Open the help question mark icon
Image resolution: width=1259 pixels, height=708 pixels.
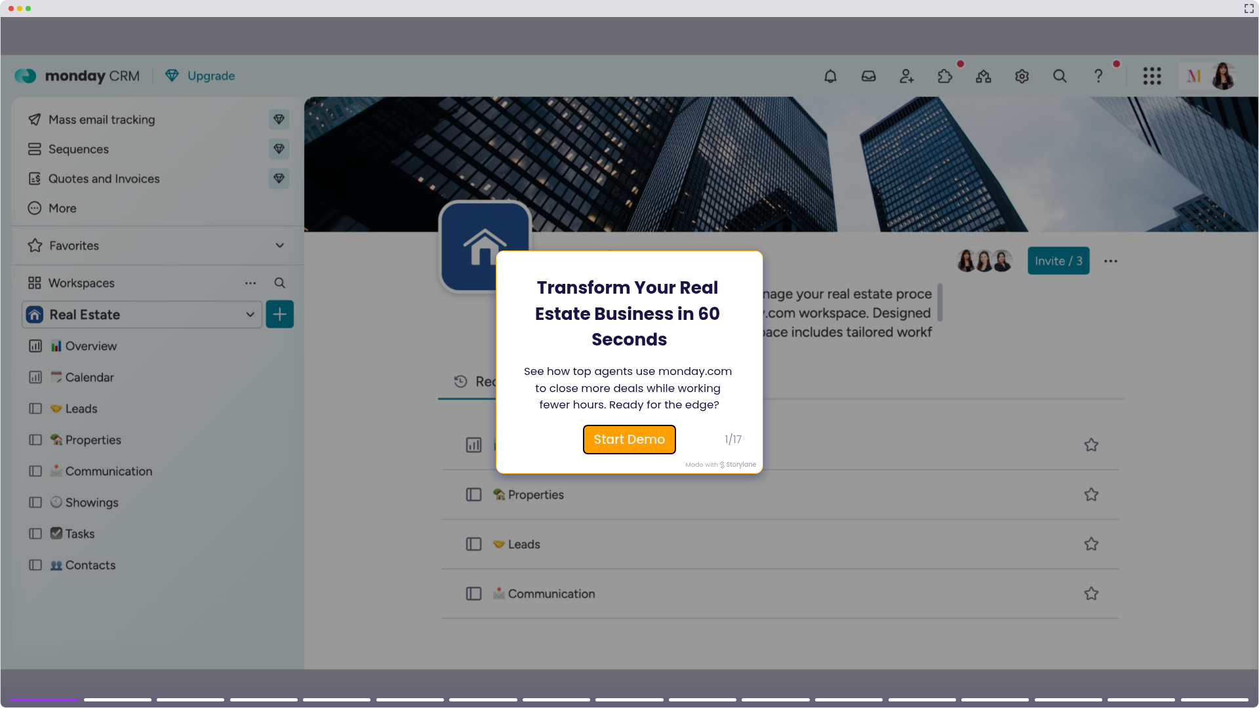click(x=1098, y=76)
